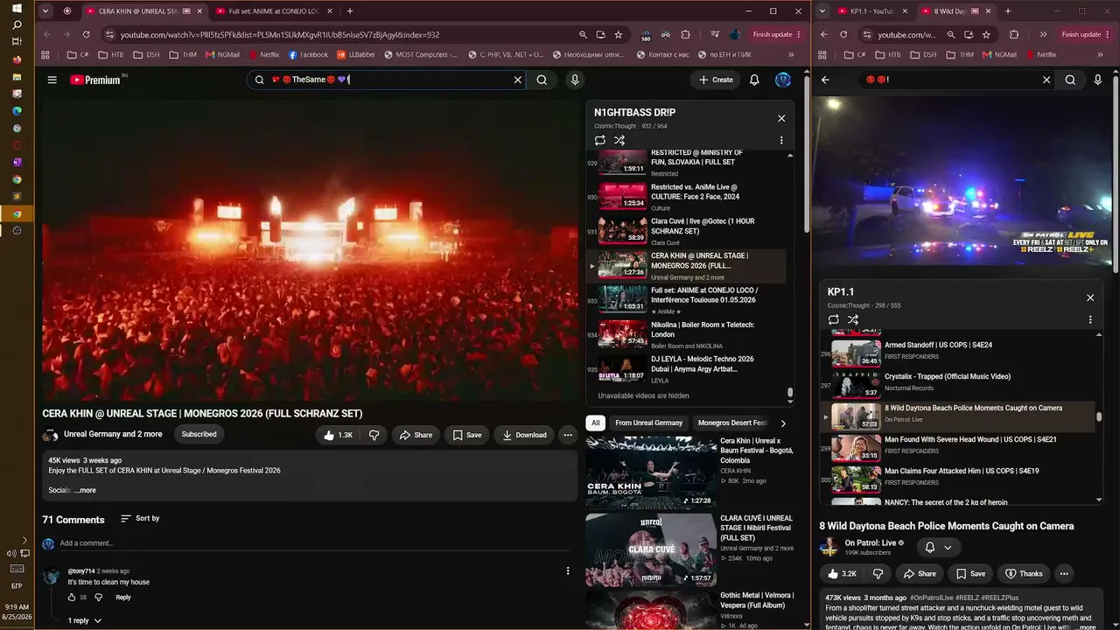
Task: Dislike the CERA KHIN video
Action: [374, 435]
